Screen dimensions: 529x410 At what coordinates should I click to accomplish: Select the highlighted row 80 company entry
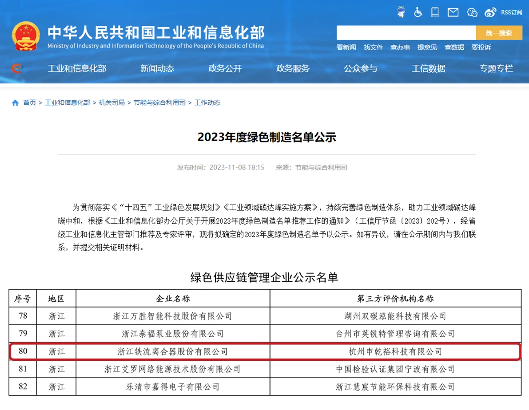172,351
